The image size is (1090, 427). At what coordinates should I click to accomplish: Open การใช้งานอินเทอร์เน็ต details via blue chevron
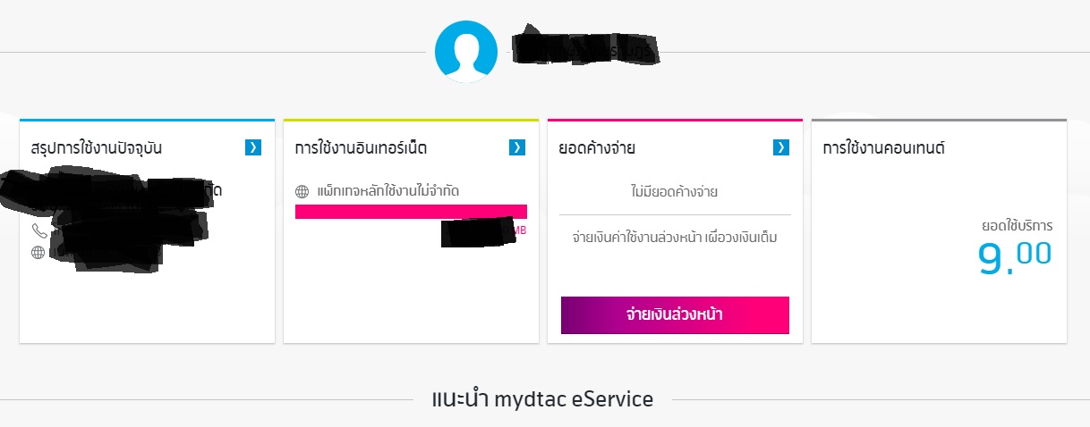pyautogui.click(x=517, y=147)
